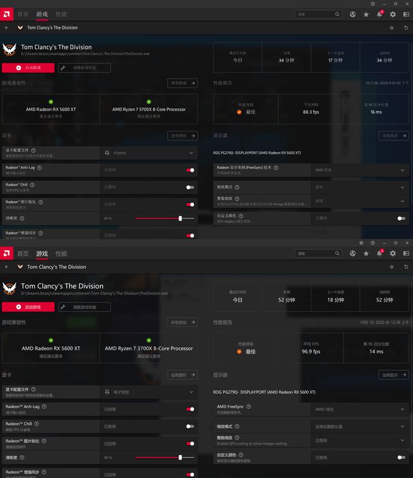This screenshot has height=478, width=413.
Task: Toggle custom color switch in upper window
Action: [402, 218]
